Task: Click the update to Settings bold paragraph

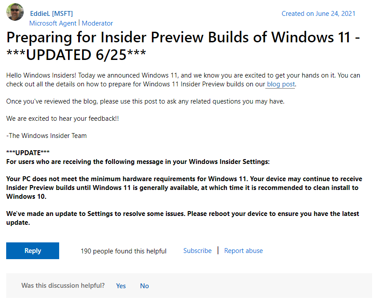Action: coord(183,218)
